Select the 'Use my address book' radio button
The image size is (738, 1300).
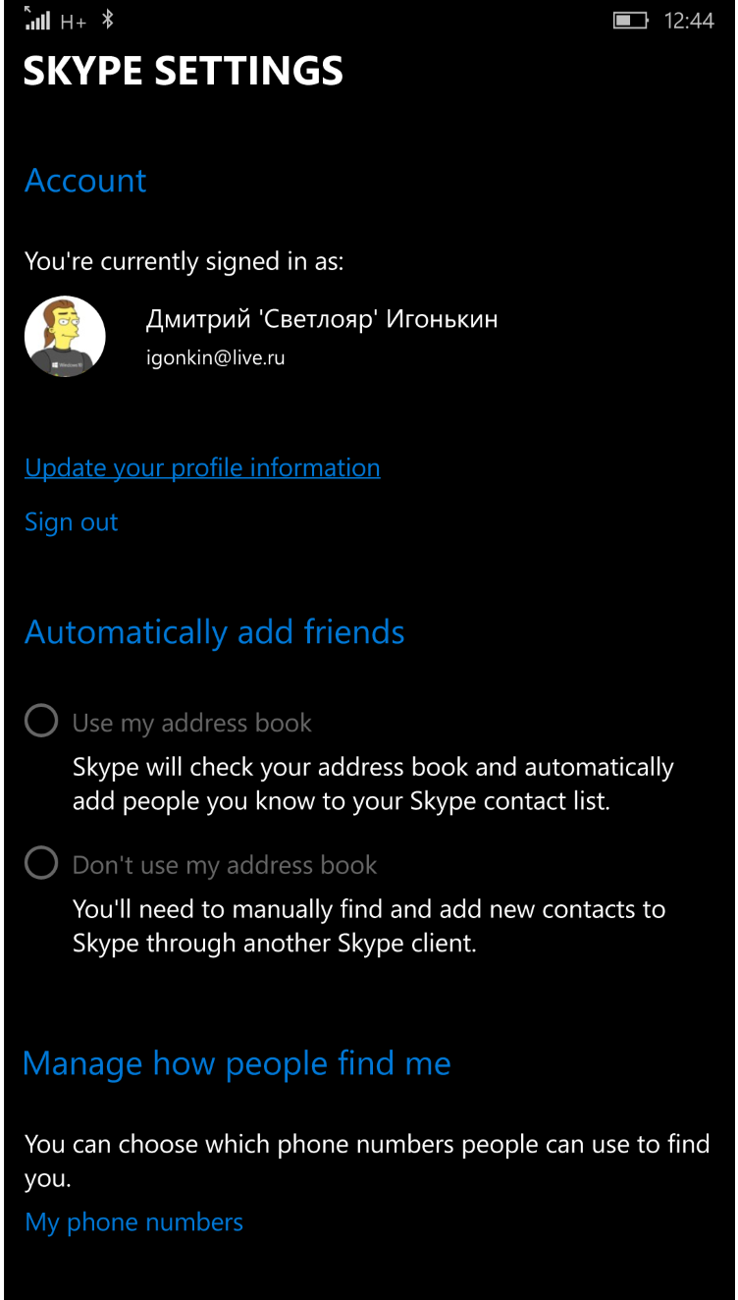[41, 722]
